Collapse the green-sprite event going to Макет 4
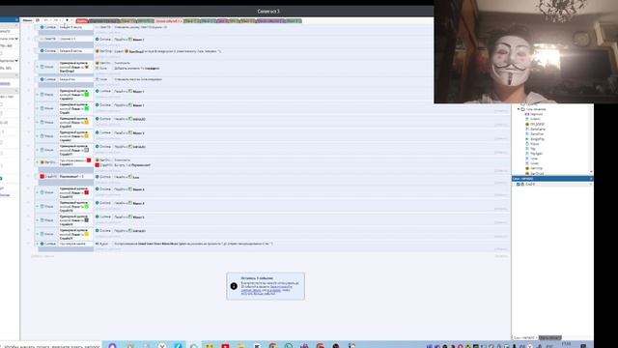The width and height of the screenshot is (618, 348). pyautogui.click(x=37, y=206)
